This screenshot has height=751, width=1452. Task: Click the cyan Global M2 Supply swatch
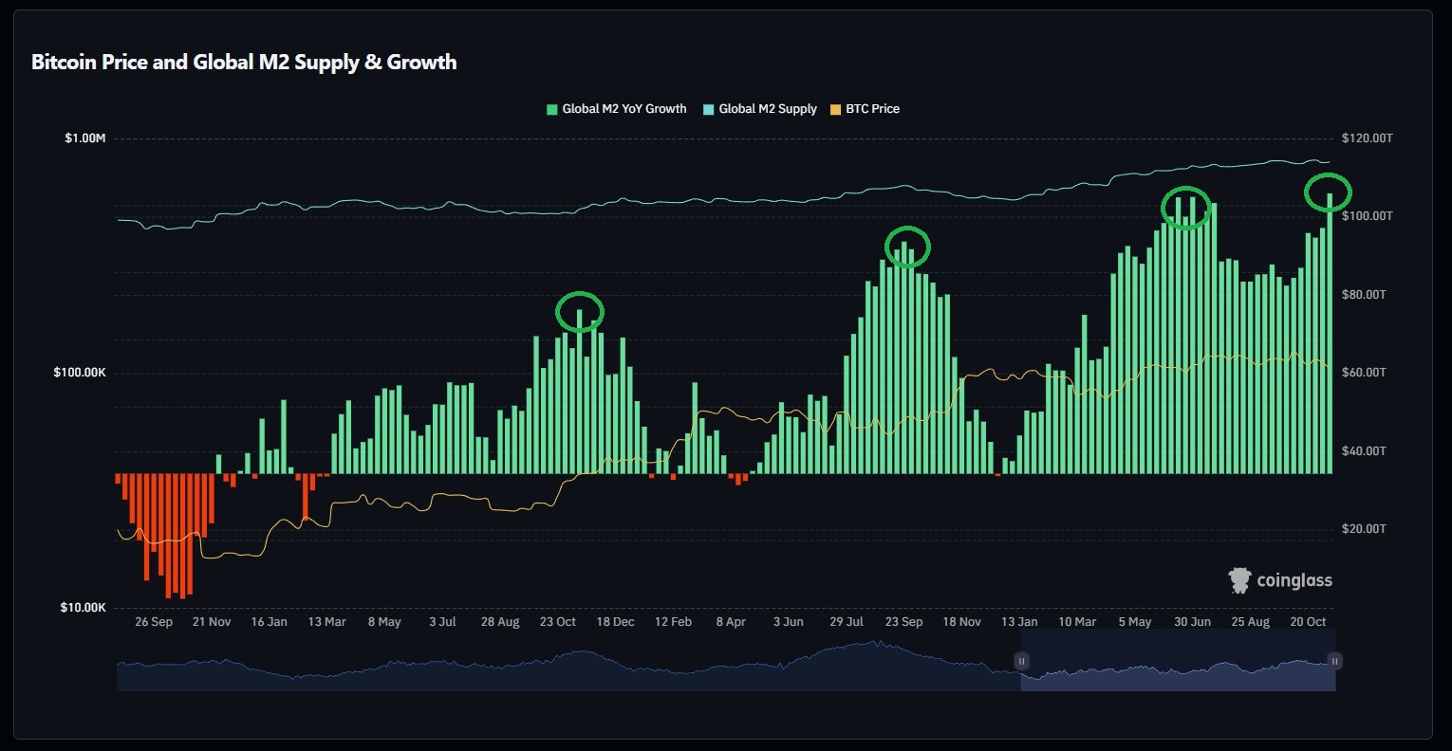click(x=708, y=109)
